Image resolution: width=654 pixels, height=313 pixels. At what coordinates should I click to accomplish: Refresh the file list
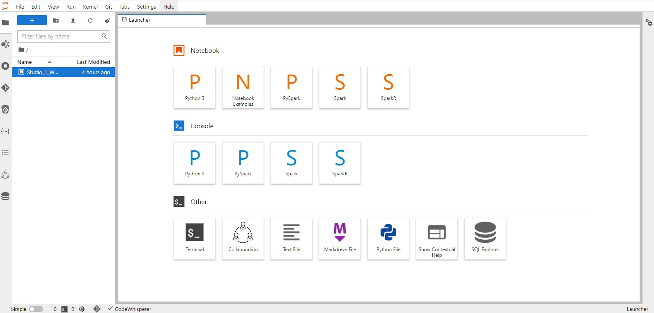90,20
